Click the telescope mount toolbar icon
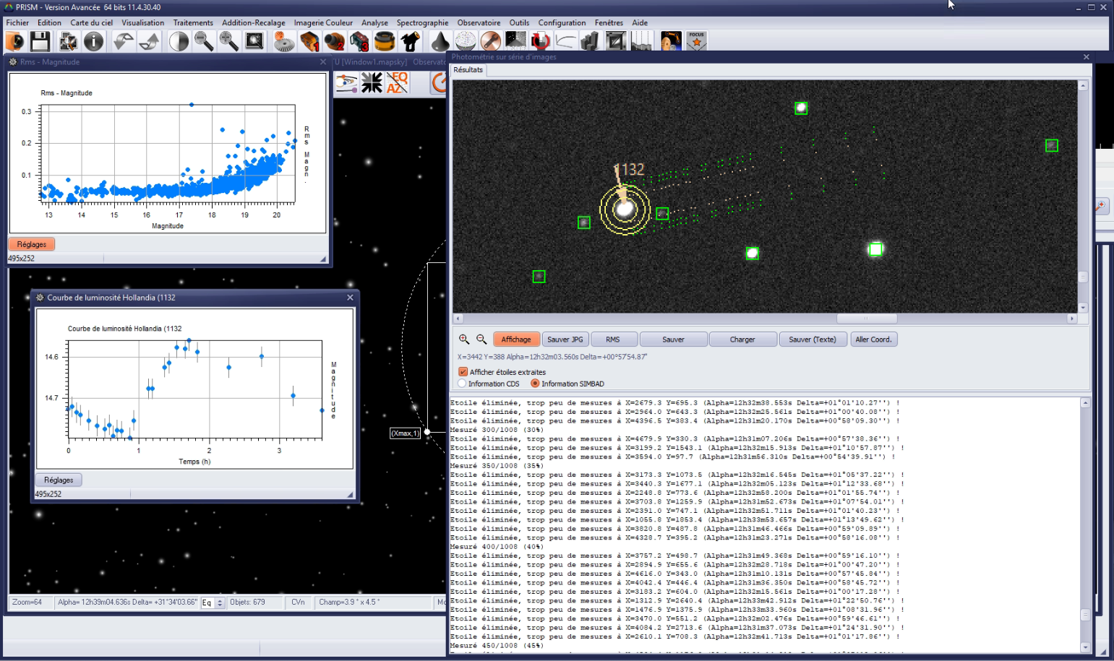 [411, 42]
